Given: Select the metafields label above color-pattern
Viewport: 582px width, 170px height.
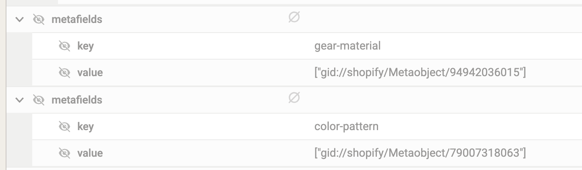Looking at the screenshot, I should point(77,100).
